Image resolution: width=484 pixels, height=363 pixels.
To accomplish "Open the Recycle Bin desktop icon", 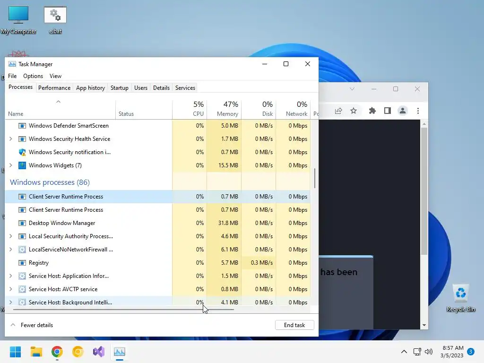I will tap(460, 298).
